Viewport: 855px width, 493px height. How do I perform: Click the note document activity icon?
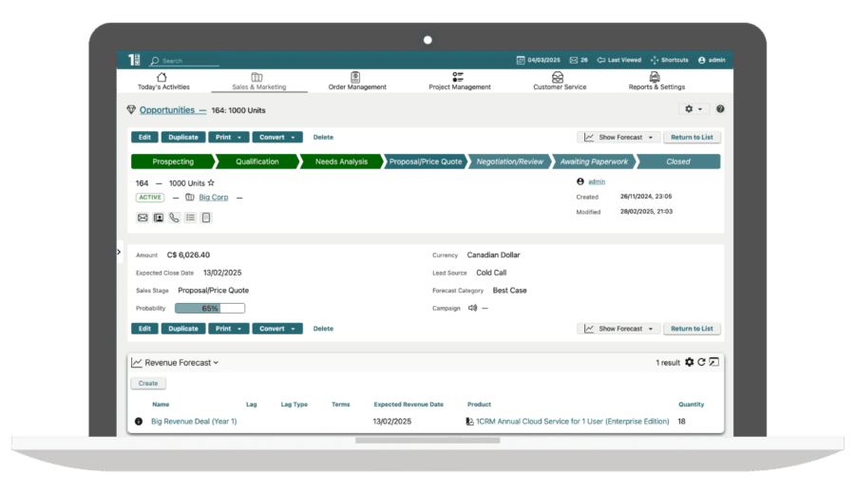[205, 218]
